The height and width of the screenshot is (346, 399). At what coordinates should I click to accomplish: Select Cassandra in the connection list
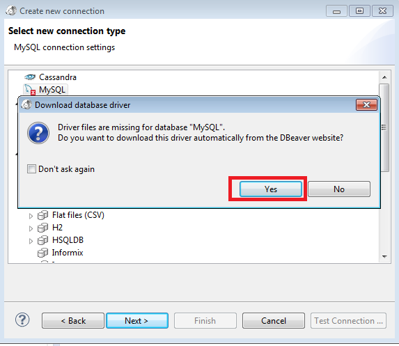coord(58,77)
